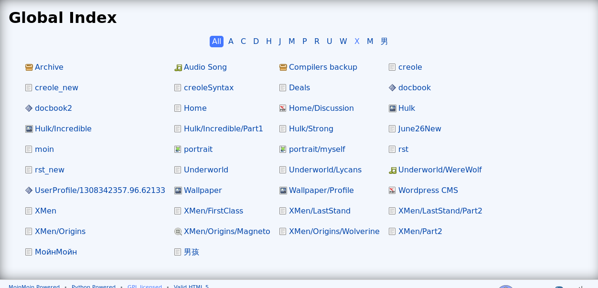Click the archive box icon beside Archive

click(29, 67)
